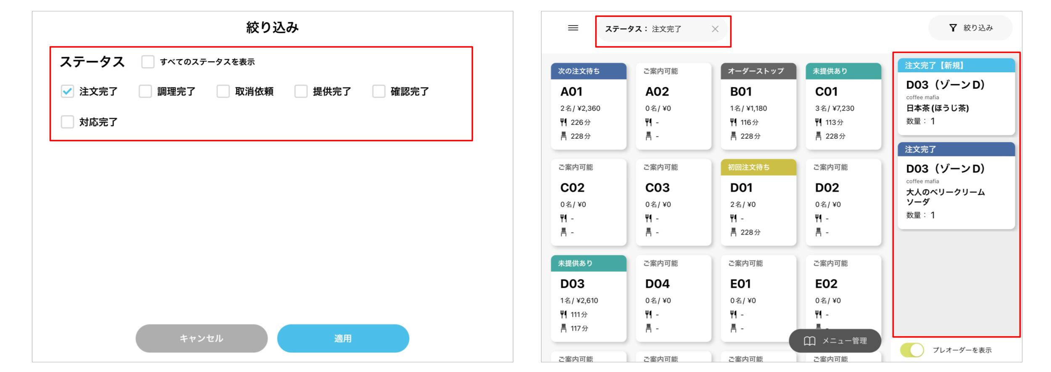The width and height of the screenshot is (1051, 372).
Task: Remove the ステータス: 注文完了 filter chip
Action: [715, 29]
